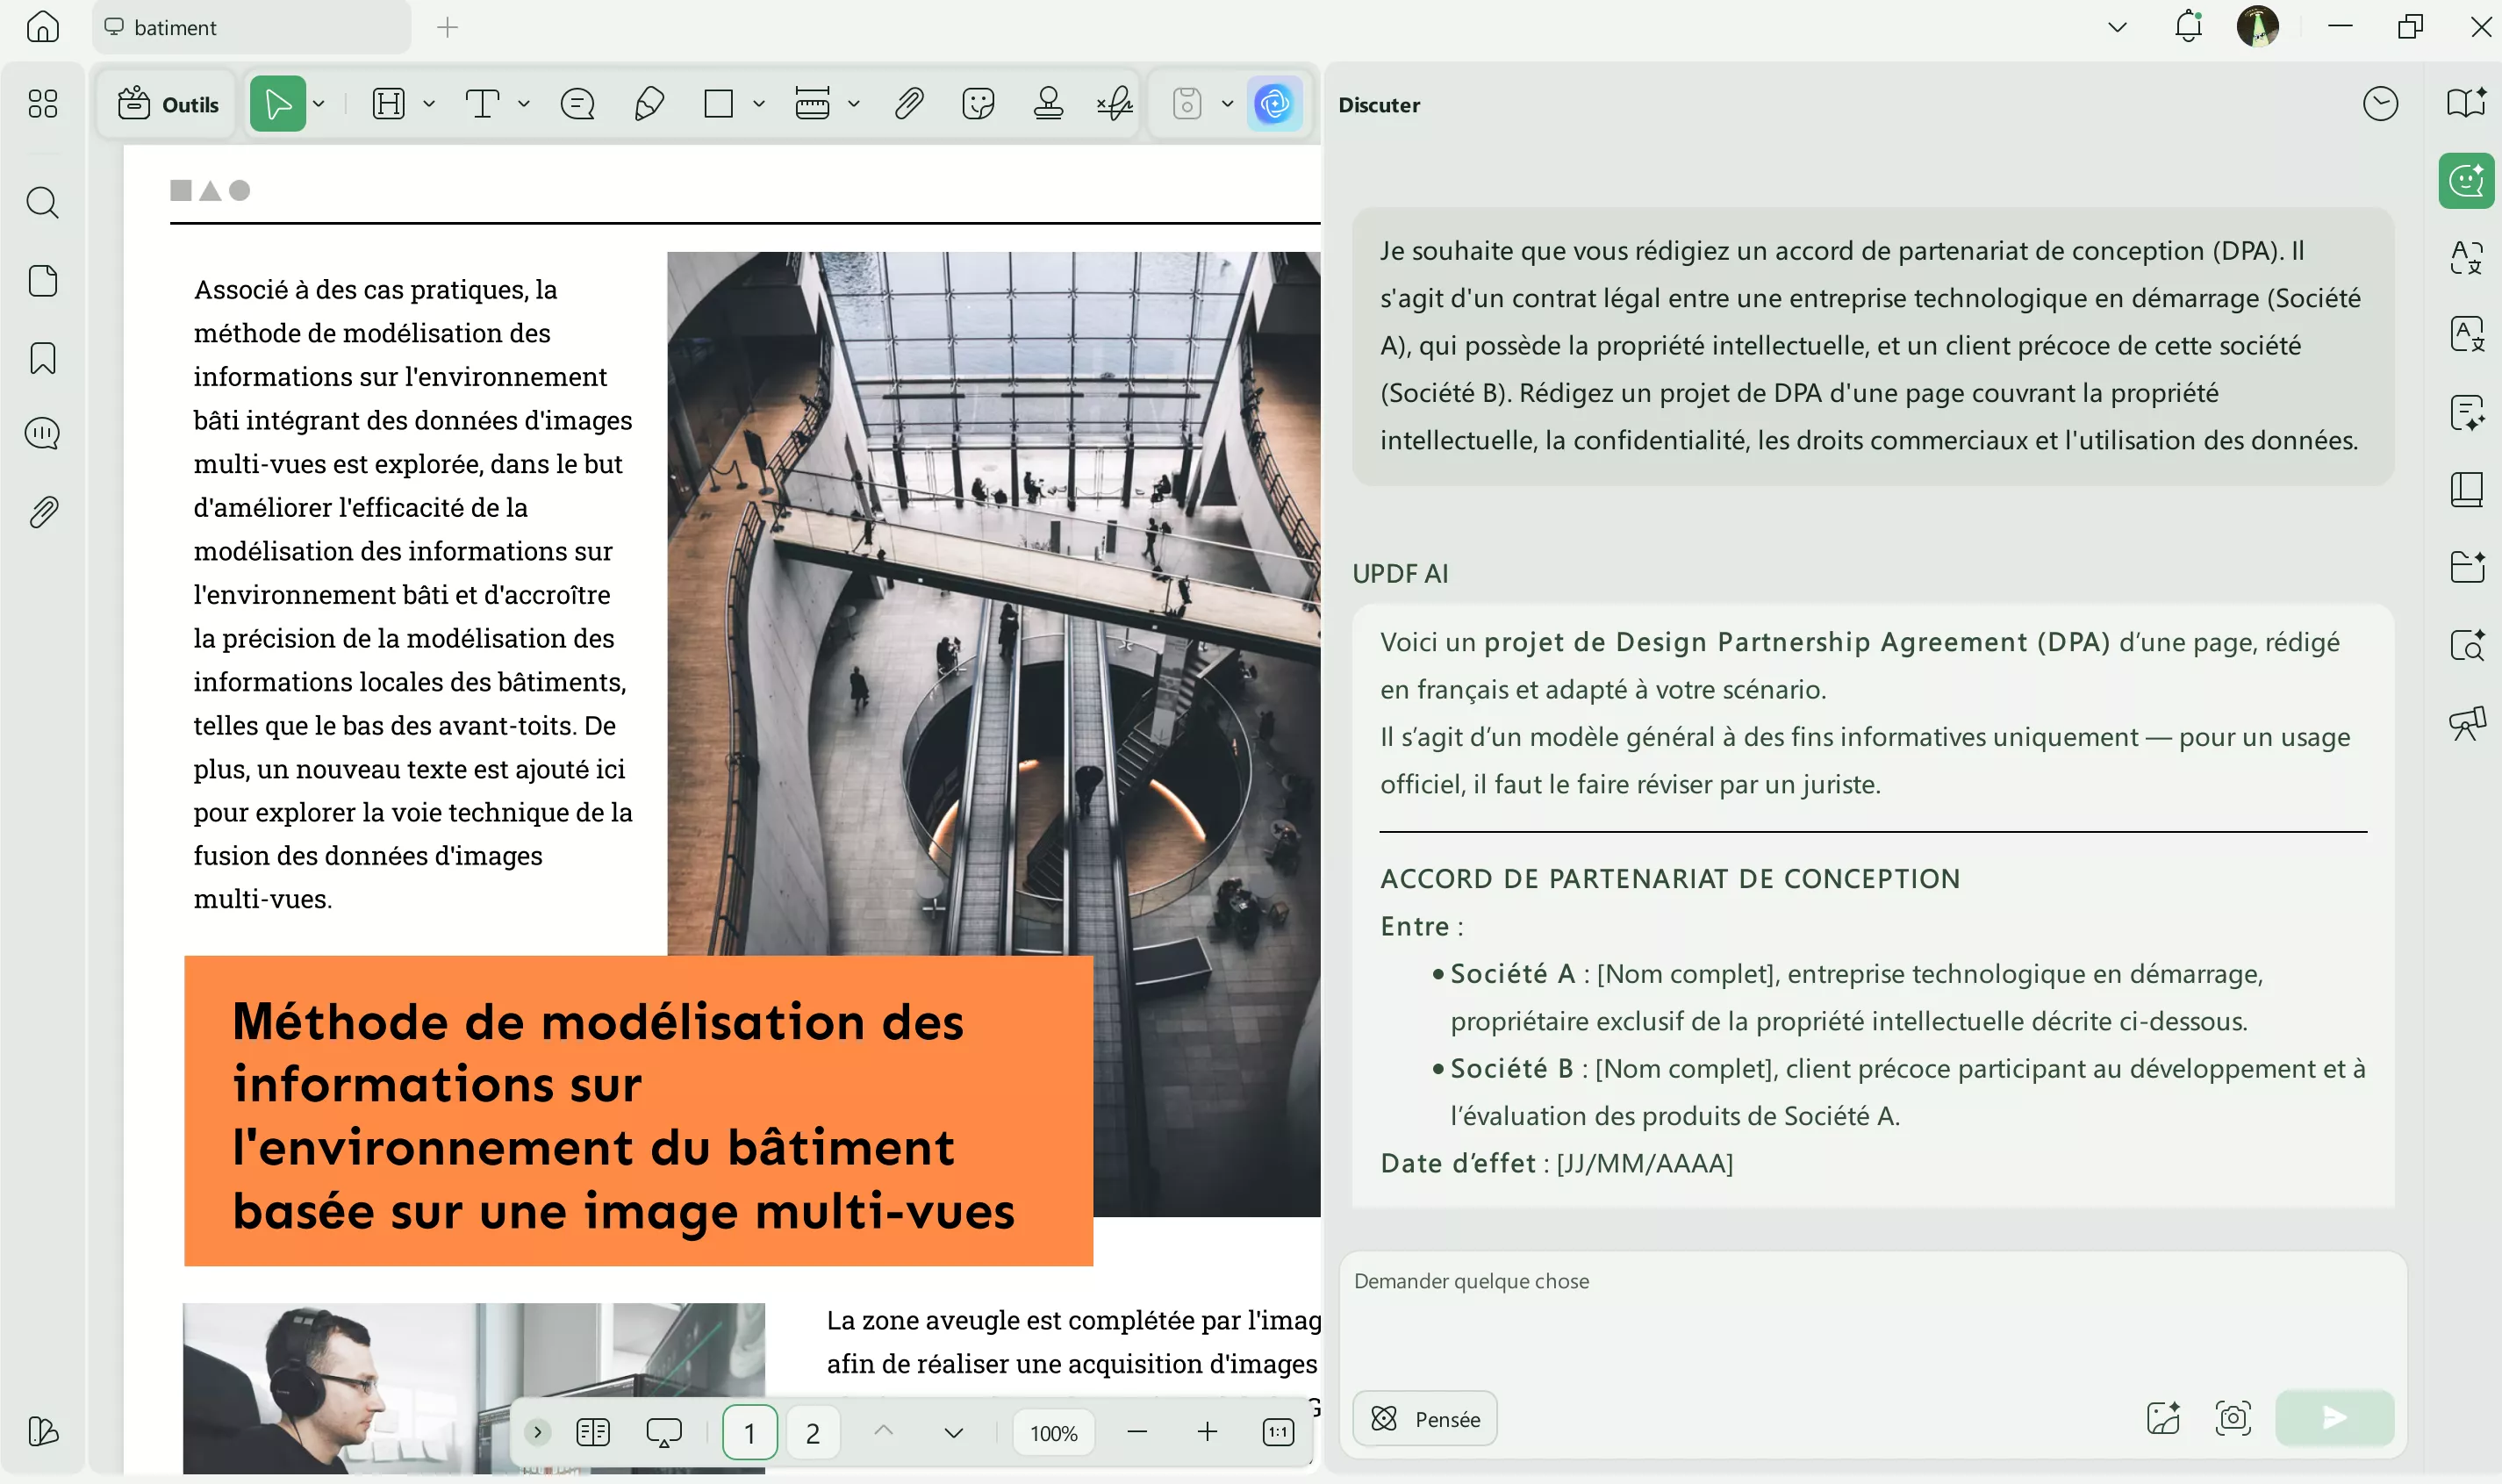2502x1484 pixels.
Task: Toggle two-page reading view
Action: pyautogui.click(x=593, y=1432)
